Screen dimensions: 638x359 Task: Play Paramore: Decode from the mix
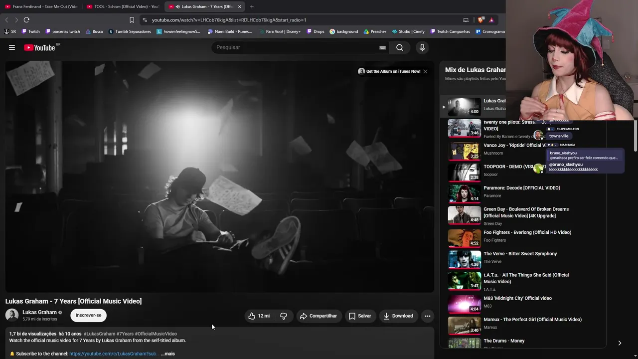[465, 194]
